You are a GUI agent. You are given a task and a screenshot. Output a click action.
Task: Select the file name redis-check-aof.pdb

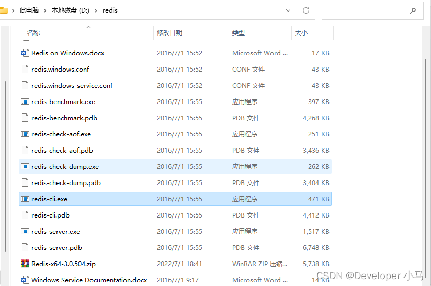coord(62,150)
